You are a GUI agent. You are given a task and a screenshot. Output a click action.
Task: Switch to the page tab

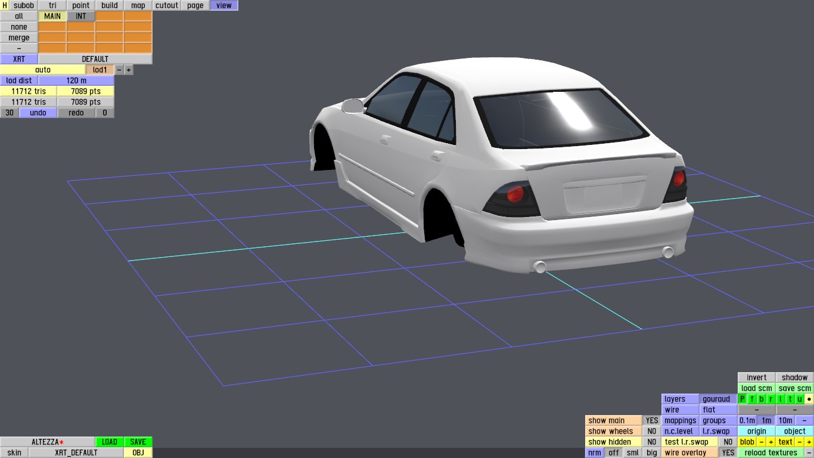pos(195,5)
